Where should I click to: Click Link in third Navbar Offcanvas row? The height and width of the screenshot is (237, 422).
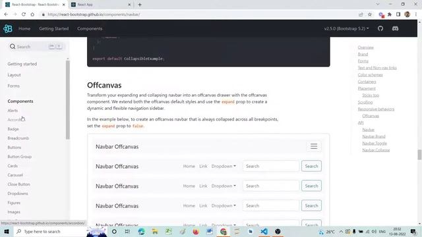[203, 186]
